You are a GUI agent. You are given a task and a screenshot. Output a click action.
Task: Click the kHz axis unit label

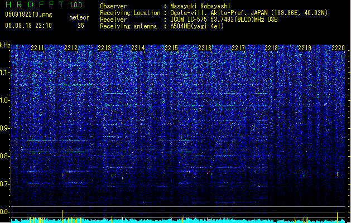pyautogui.click(x=5, y=45)
